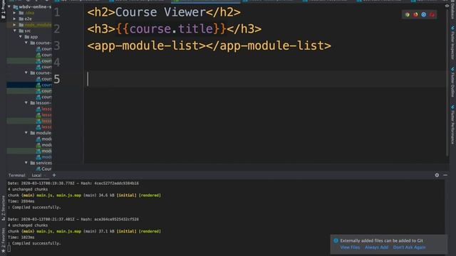Expand the node_modules folder
The width and height of the screenshot is (456, 256).
coord(14,25)
